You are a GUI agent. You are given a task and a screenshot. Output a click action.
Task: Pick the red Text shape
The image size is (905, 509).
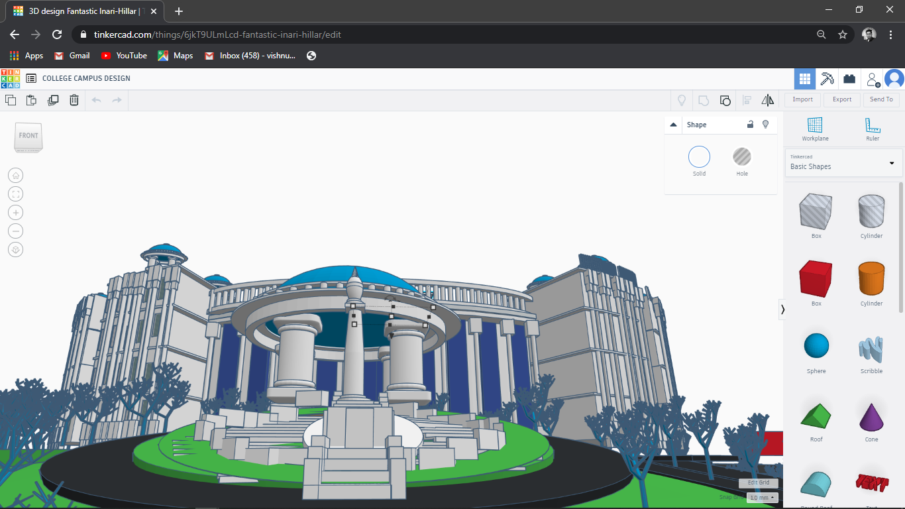[x=871, y=483]
